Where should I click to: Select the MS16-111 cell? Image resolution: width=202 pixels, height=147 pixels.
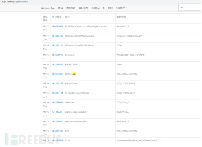(46, 57)
